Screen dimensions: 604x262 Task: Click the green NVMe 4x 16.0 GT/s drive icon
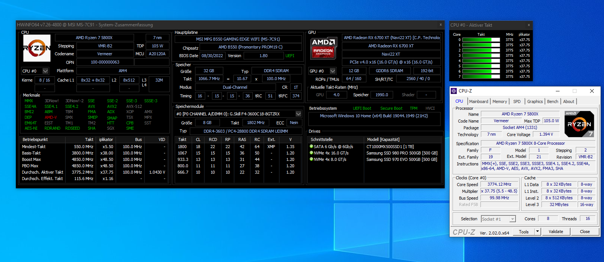[311, 153]
